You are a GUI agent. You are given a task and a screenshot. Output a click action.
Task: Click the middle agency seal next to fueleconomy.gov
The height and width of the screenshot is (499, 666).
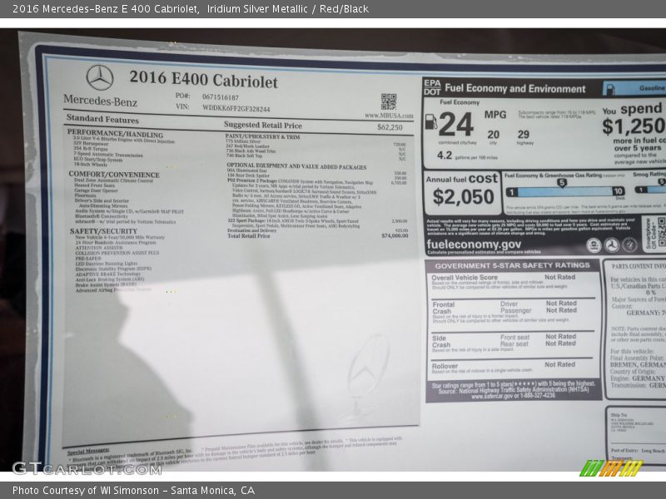point(612,245)
